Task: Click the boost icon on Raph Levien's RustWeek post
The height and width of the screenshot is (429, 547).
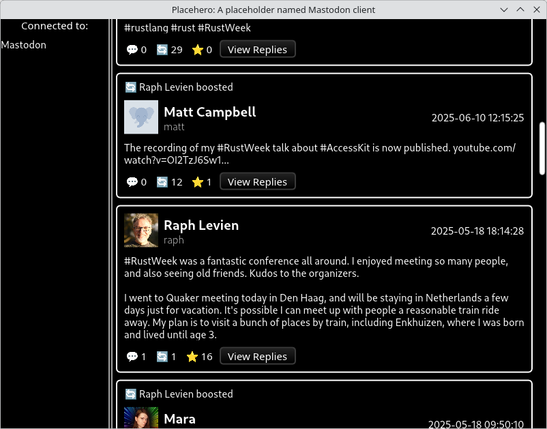Action: click(x=162, y=357)
